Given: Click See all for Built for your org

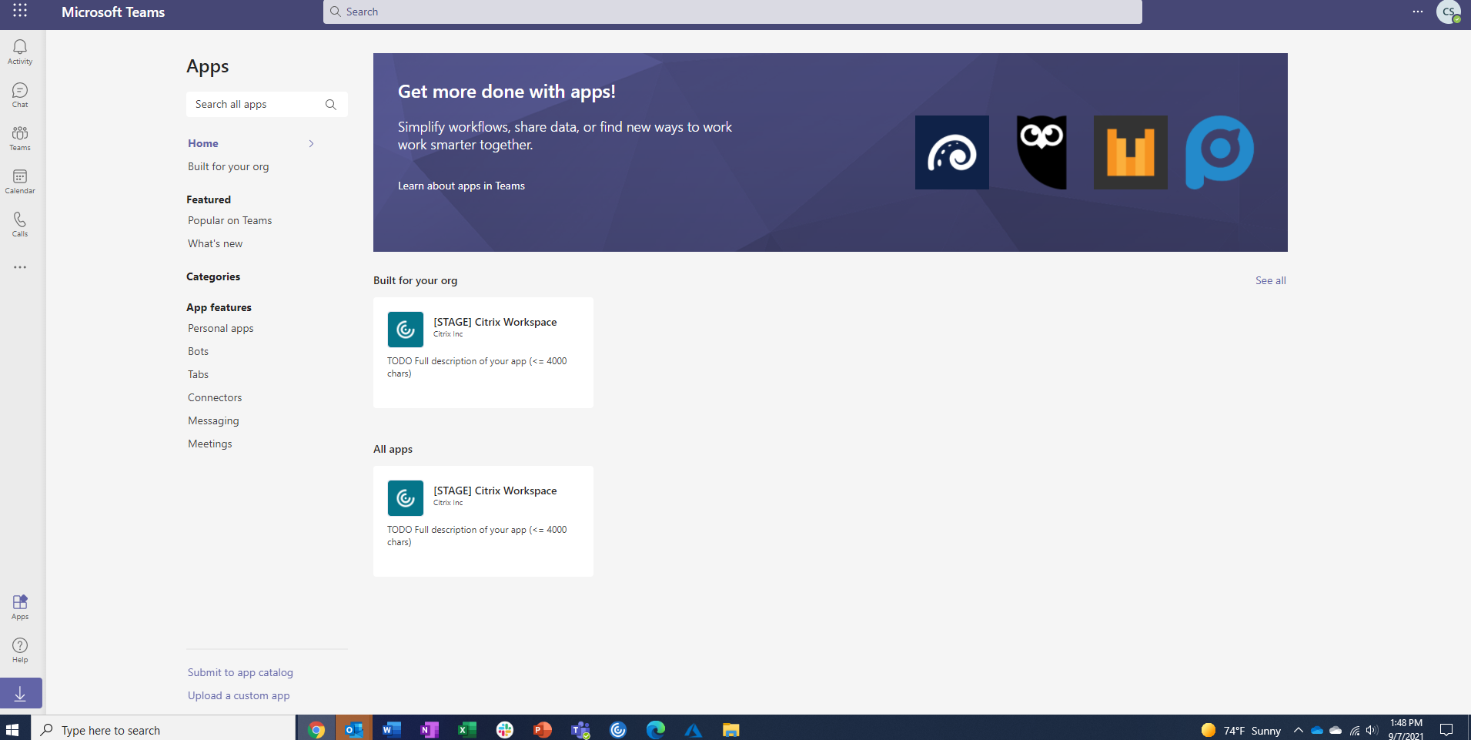Looking at the screenshot, I should pos(1271,280).
